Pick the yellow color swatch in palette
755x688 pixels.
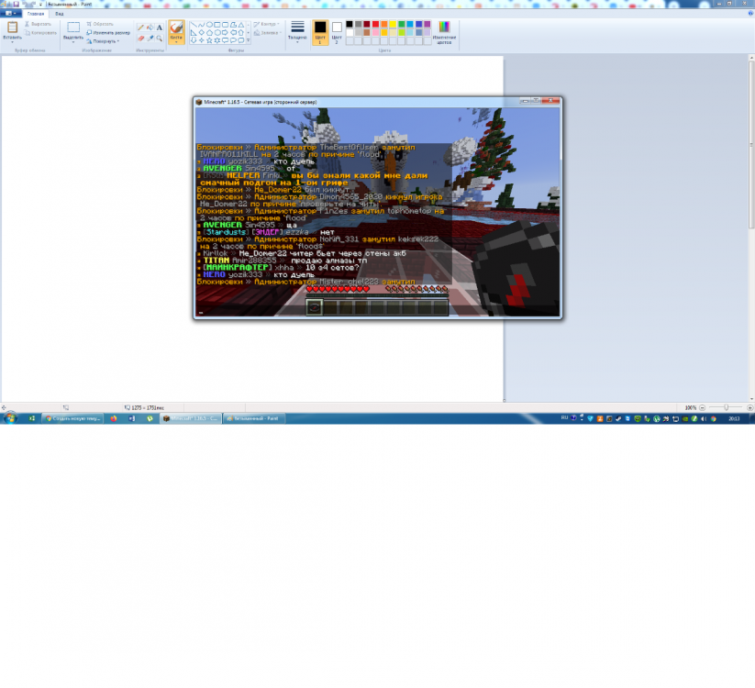click(x=393, y=24)
